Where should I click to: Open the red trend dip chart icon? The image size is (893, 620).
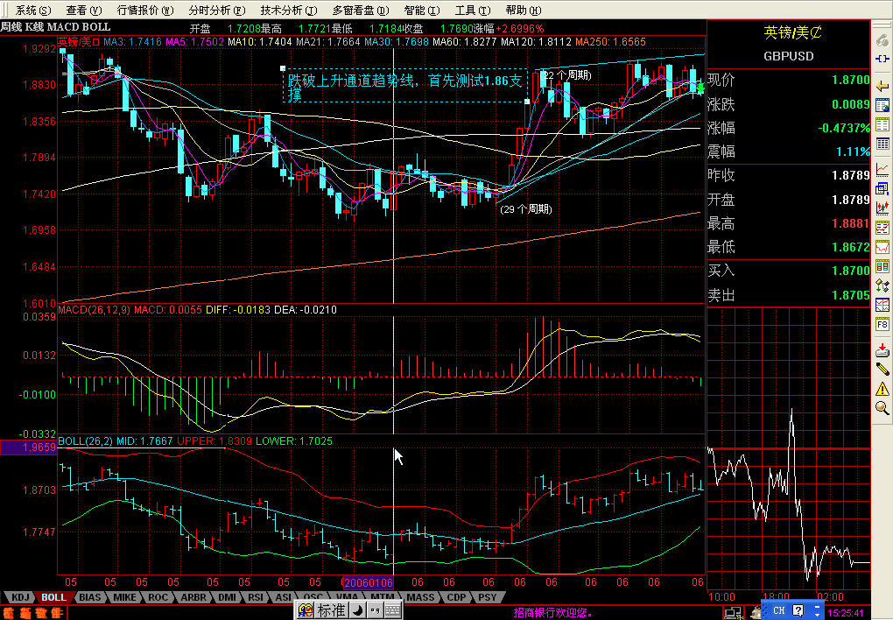(882, 247)
